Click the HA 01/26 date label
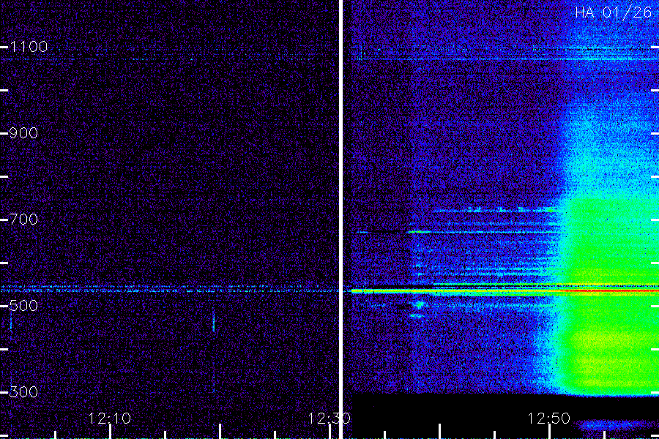 [613, 12]
